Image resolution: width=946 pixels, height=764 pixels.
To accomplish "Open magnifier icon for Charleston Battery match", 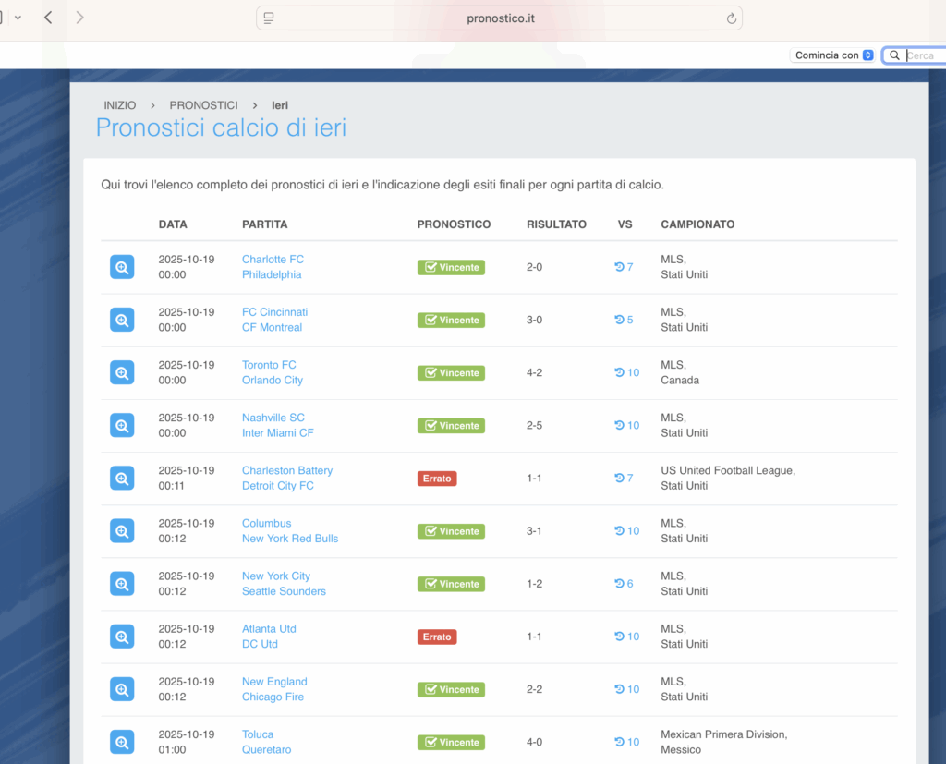I will [122, 479].
